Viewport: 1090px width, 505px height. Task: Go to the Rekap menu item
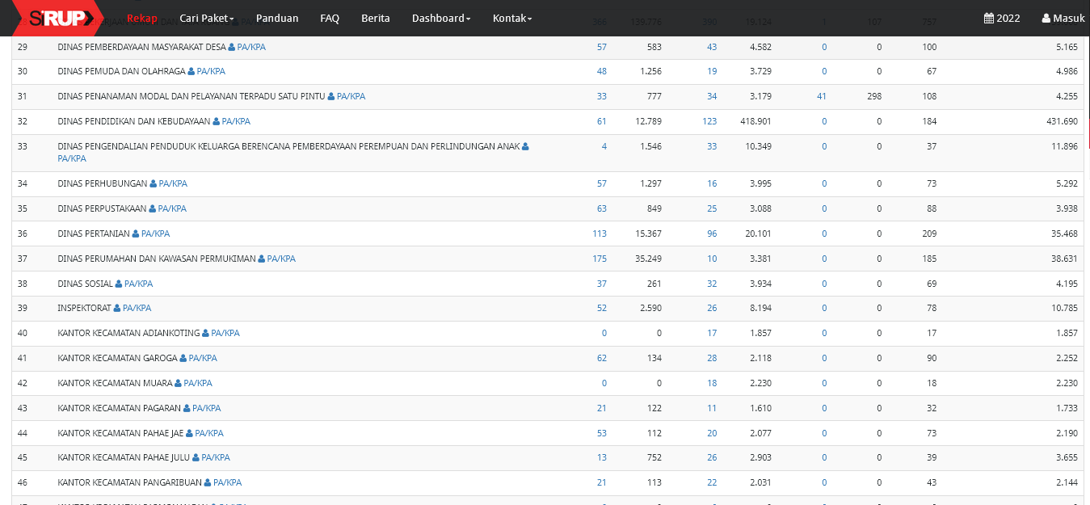(x=142, y=19)
